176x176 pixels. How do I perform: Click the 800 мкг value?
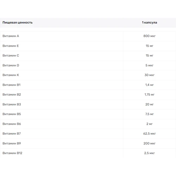pos(149,36)
